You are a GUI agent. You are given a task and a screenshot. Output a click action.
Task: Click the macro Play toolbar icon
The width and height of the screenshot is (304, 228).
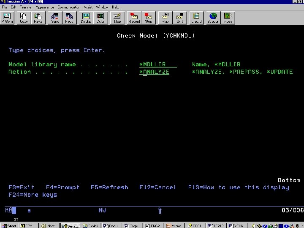165,18
